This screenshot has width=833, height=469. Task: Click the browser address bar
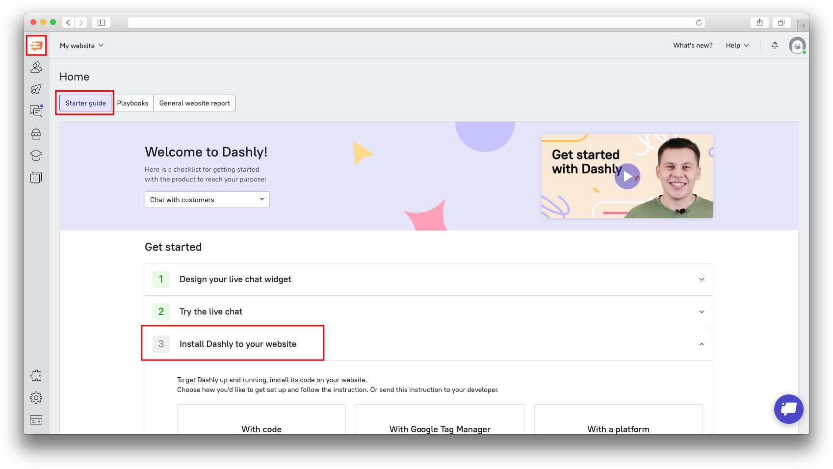tap(416, 23)
